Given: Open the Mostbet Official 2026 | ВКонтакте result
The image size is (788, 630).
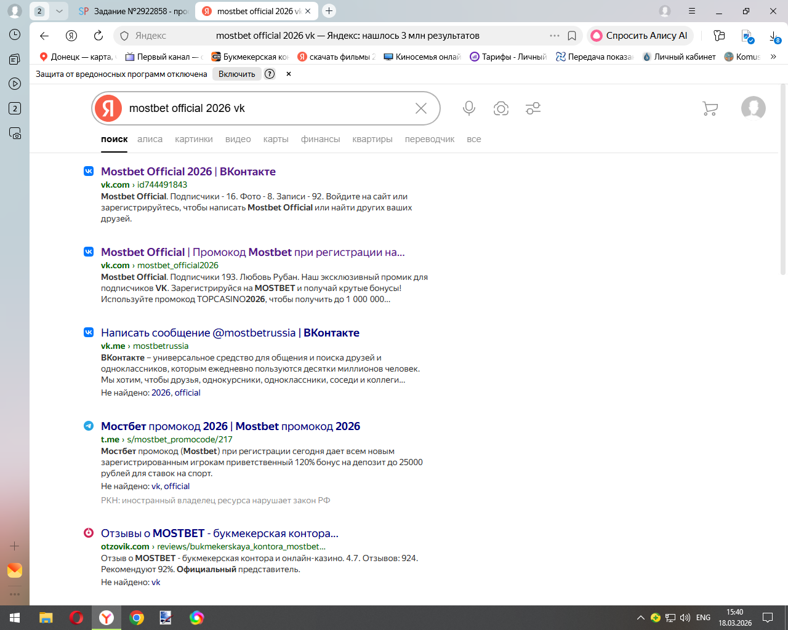Looking at the screenshot, I should pyautogui.click(x=188, y=172).
